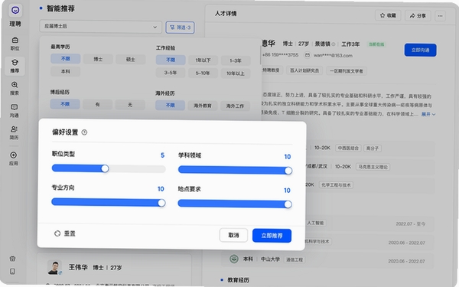This screenshot has width=459, height=287.
Task: Select 有 under 博后经历
Action: pos(97,104)
